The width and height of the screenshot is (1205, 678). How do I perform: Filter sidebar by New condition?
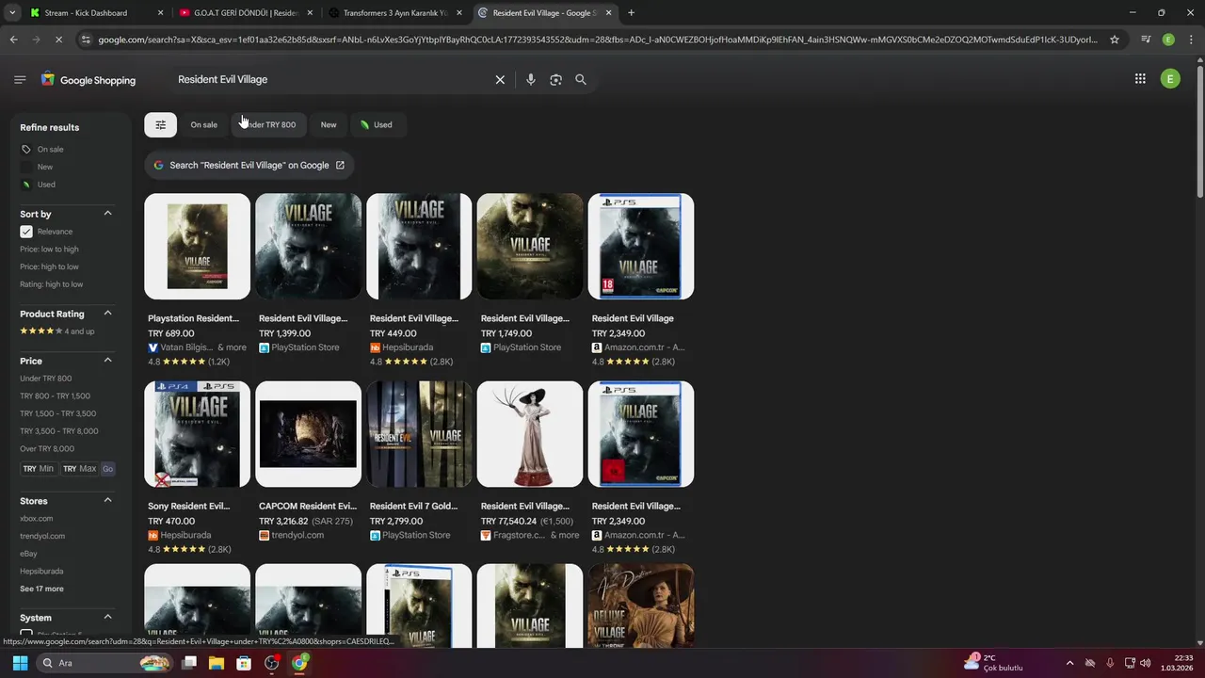click(x=44, y=167)
